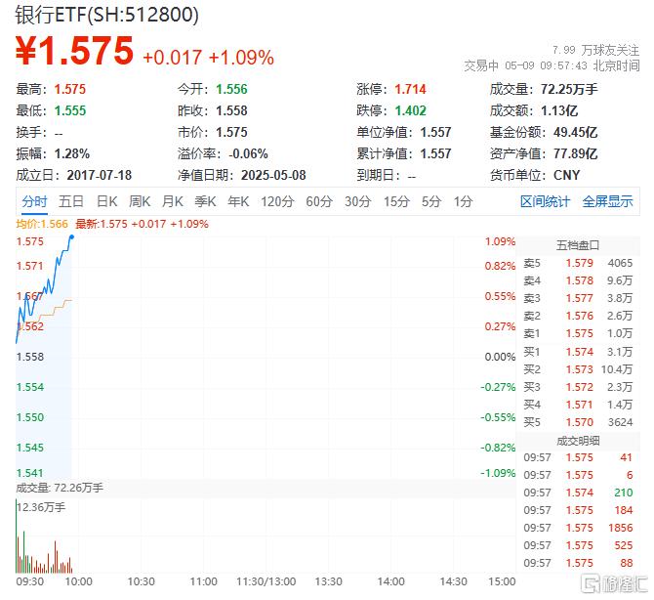
Task: Click the current price ¥1.575
Action: (74, 51)
